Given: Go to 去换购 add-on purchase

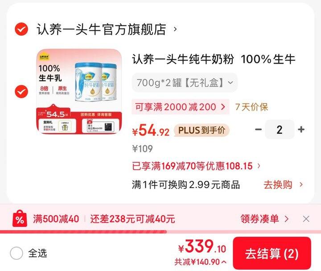Looking at the screenshot, I should coord(283,185).
